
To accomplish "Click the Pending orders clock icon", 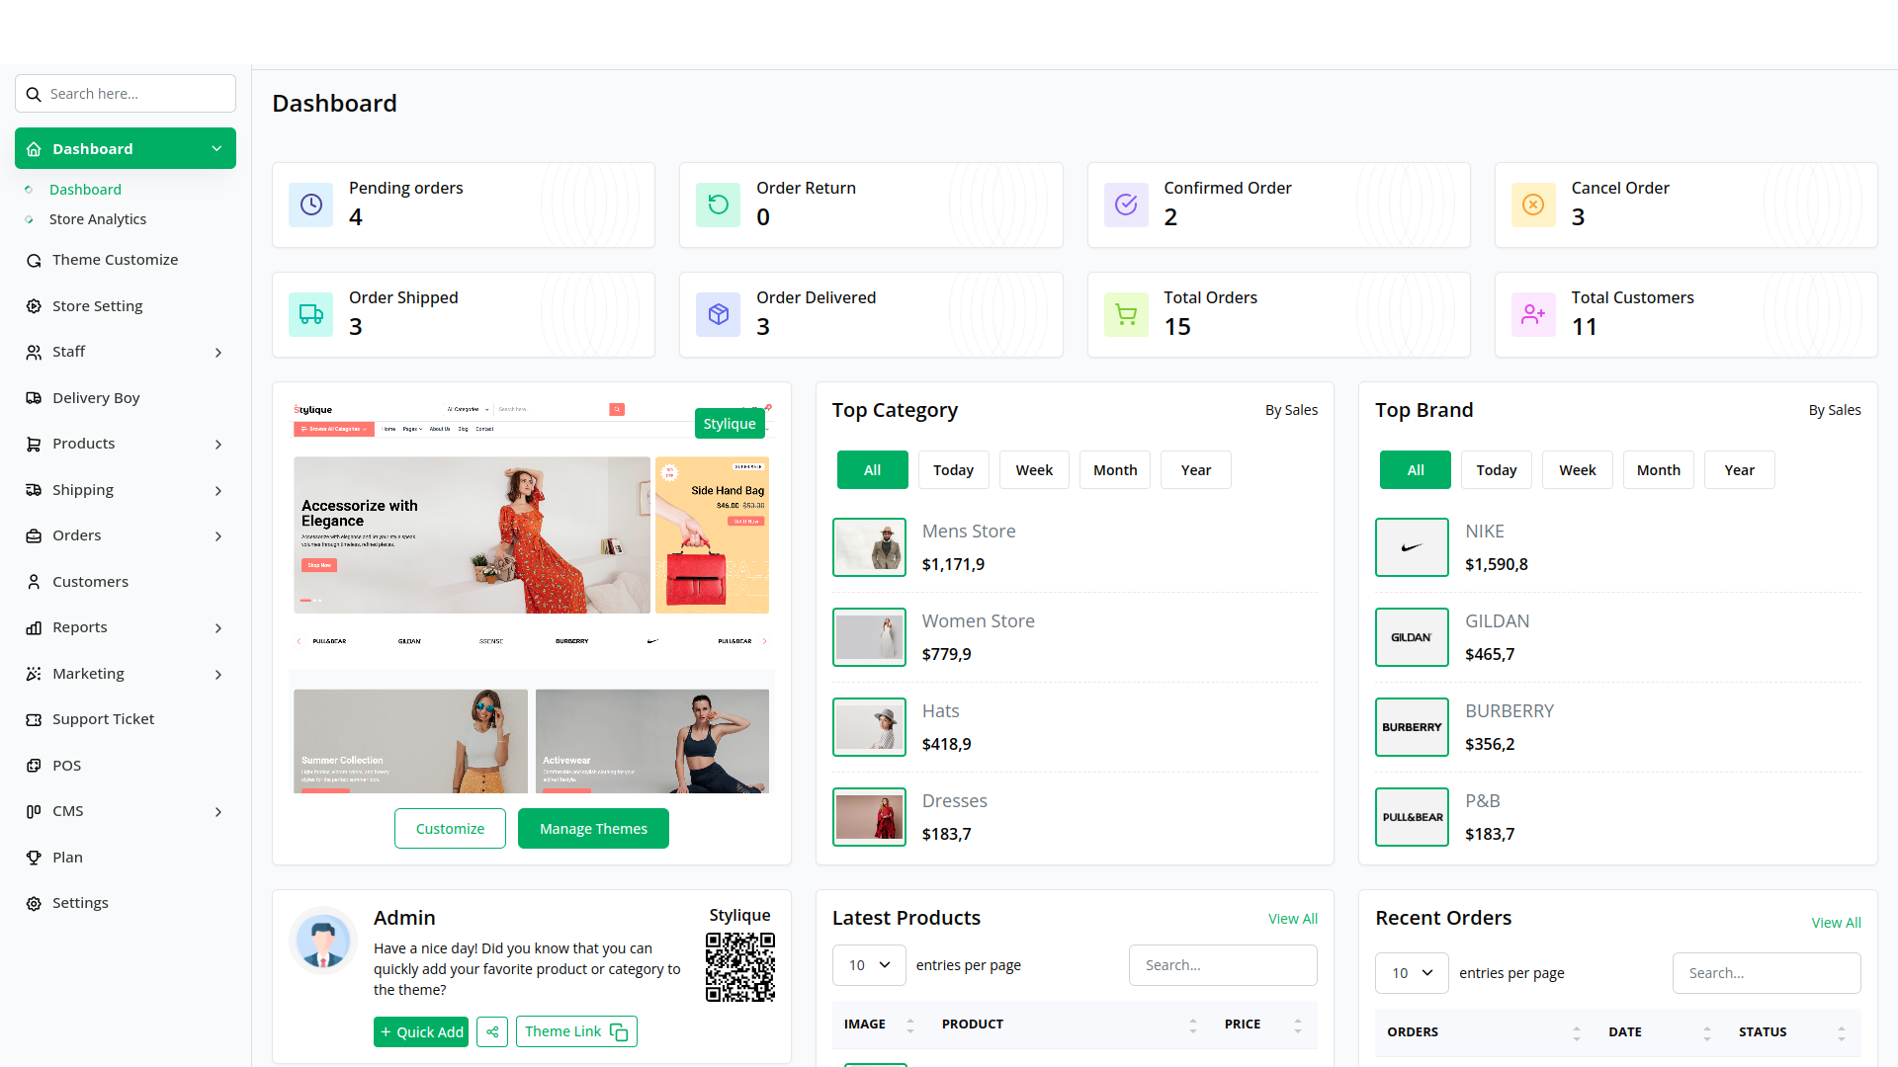I will coord(311,205).
